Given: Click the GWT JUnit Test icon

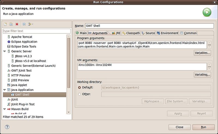Looking at the screenshot, I should tap(9, 71).
